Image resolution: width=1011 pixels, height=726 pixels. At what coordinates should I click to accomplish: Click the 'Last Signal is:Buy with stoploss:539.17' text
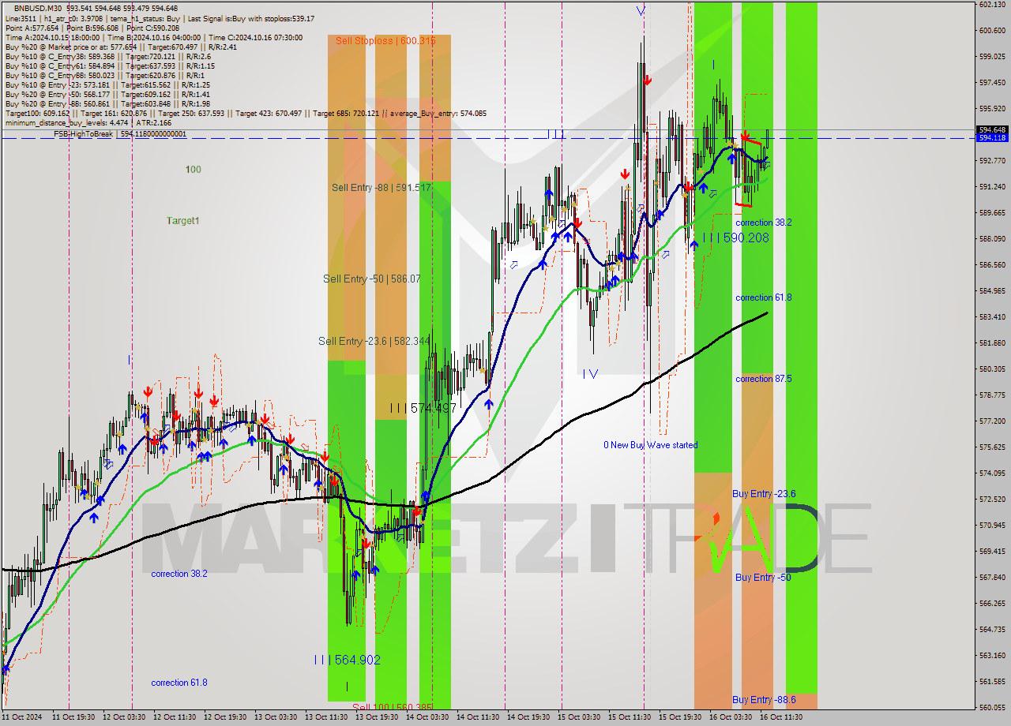[x=250, y=18]
